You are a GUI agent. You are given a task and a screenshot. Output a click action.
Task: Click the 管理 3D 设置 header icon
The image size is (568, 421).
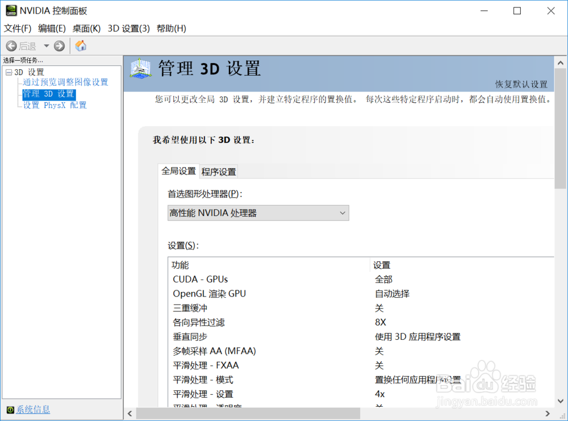tap(140, 69)
